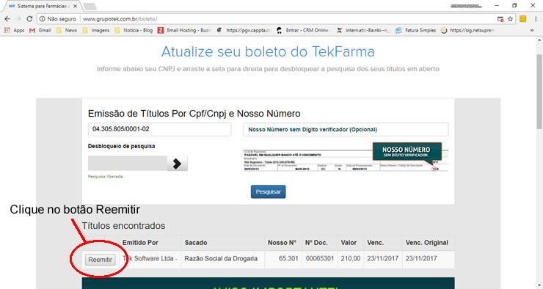
Task: Open the Entrar - CRM Online bookmark
Action: [302, 31]
